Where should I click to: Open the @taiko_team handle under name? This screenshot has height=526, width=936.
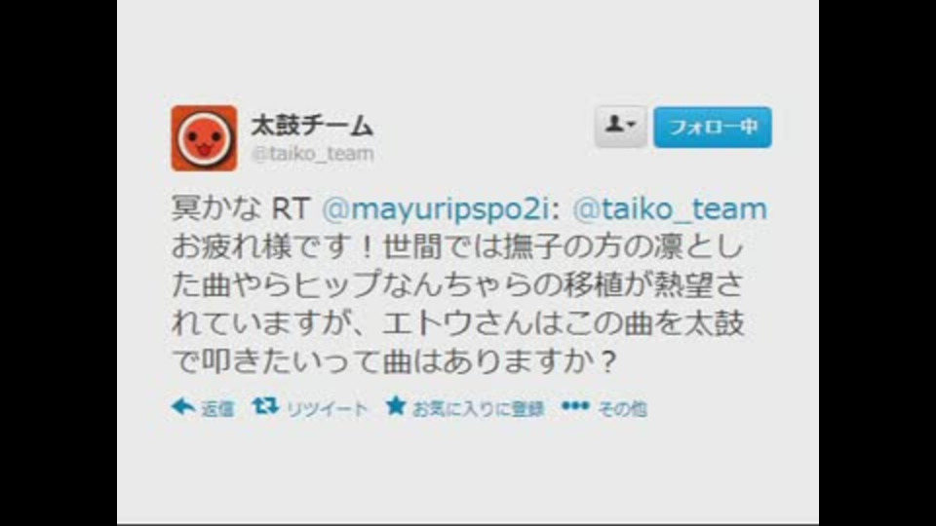(x=312, y=154)
